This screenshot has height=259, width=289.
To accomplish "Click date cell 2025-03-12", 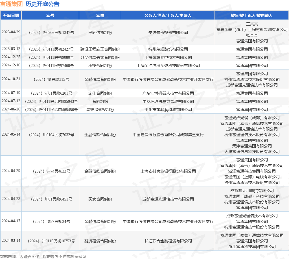I will (11, 49).
